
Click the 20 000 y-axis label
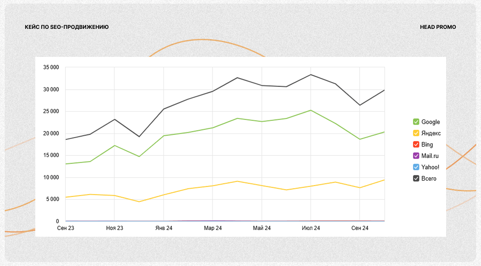coord(51,133)
